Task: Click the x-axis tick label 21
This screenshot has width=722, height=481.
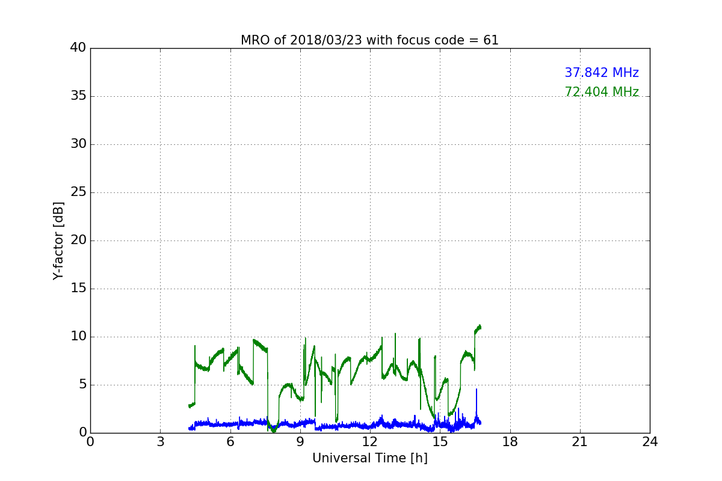Action: pos(579,442)
